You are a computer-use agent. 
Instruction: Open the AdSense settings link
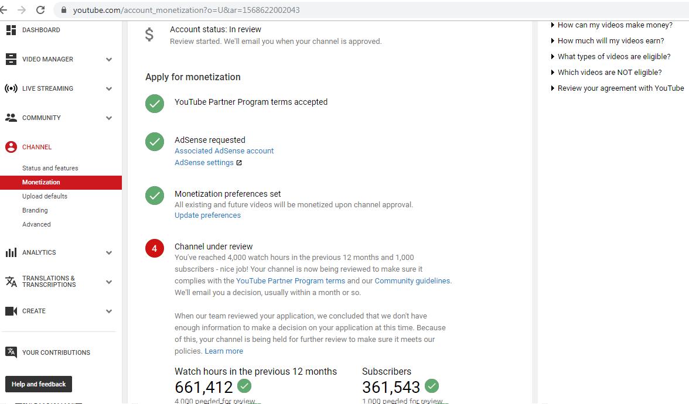[204, 163]
